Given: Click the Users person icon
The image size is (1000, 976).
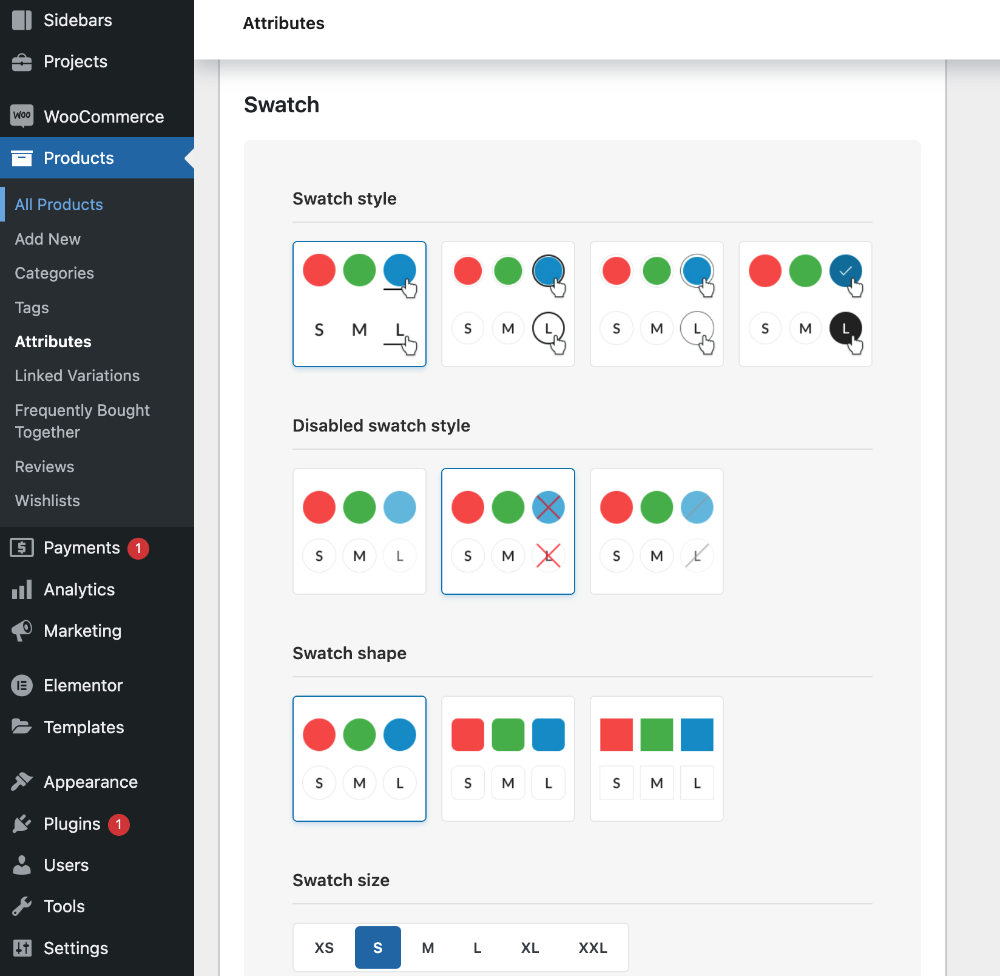Looking at the screenshot, I should 22,865.
